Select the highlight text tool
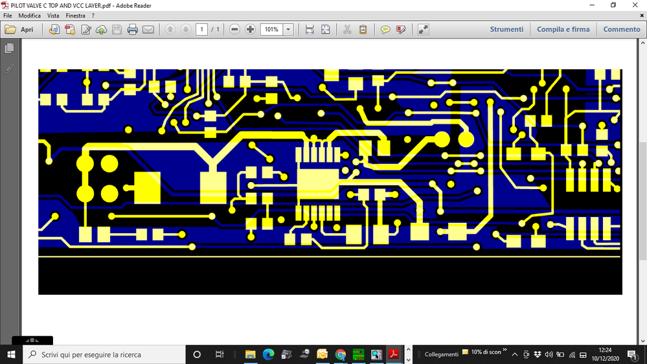 [401, 29]
